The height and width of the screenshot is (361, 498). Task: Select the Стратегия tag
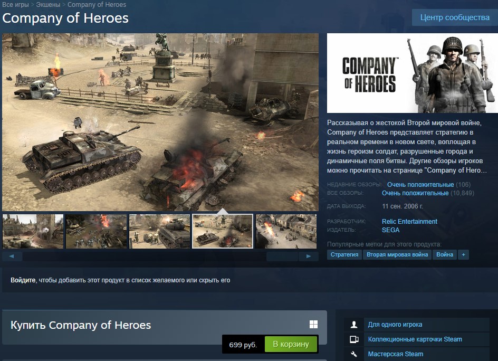(344, 254)
